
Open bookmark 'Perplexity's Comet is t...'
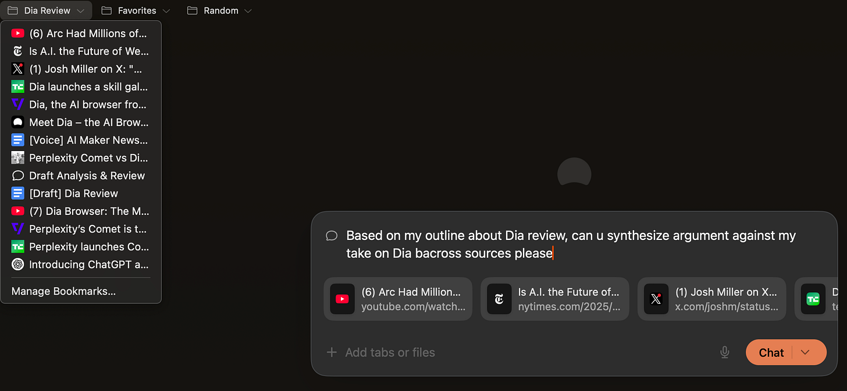tap(81, 229)
